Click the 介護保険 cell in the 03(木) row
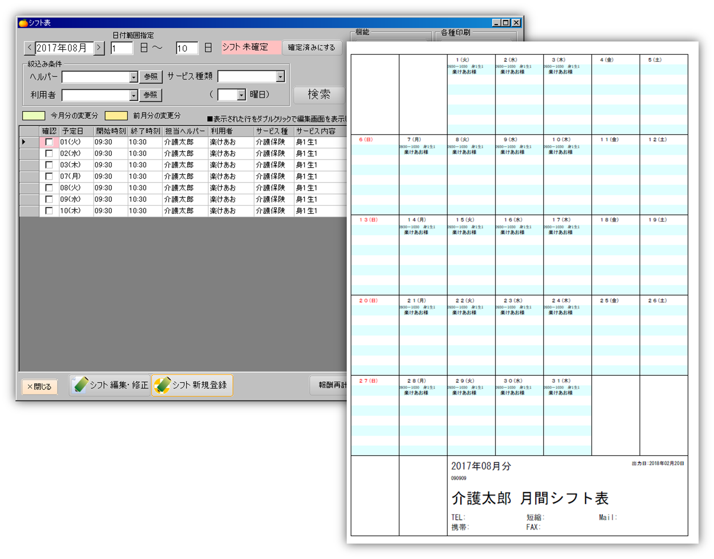714x559 pixels. click(x=274, y=165)
